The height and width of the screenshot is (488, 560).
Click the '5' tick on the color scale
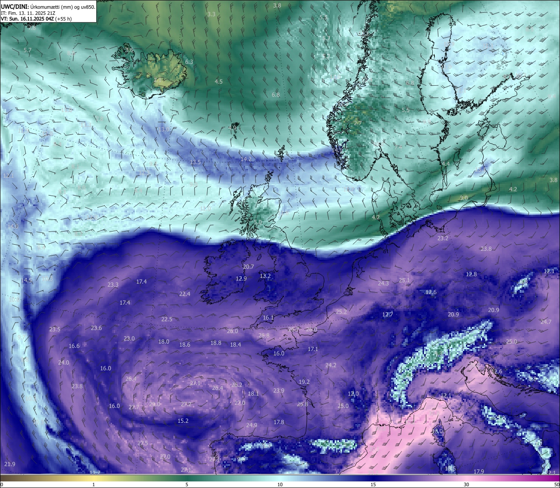(187, 484)
